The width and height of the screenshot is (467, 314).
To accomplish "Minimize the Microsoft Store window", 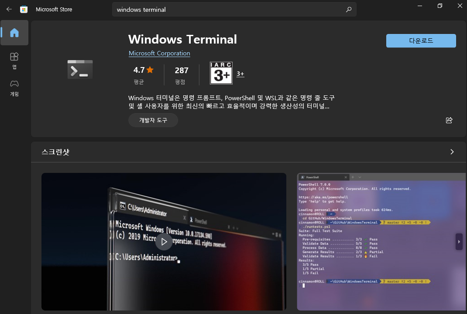I will [x=420, y=6].
